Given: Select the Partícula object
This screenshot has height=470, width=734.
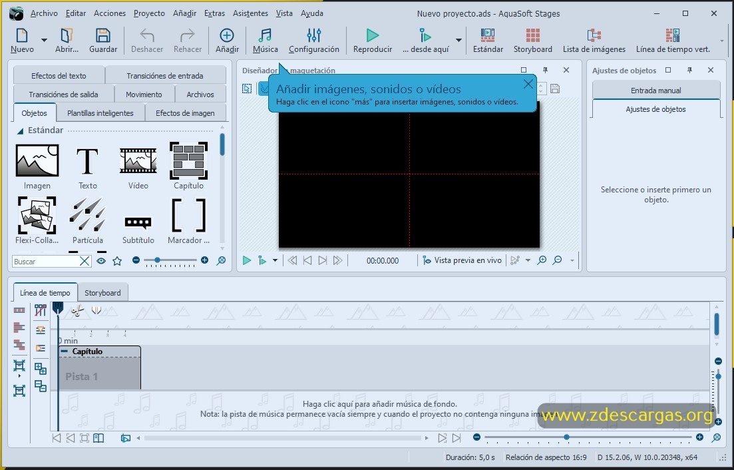Looking at the screenshot, I should click(x=88, y=220).
